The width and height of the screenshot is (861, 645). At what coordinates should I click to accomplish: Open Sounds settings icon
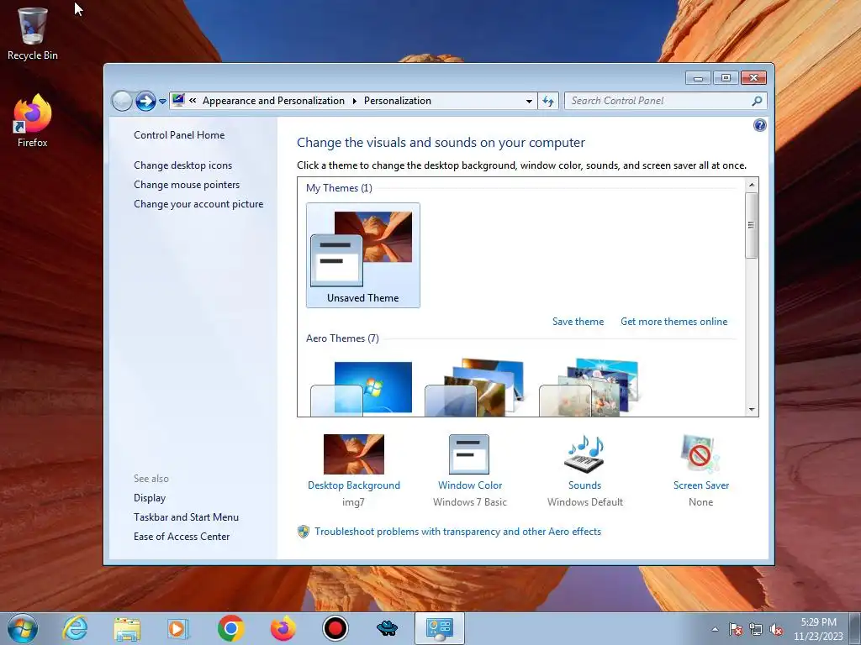(585, 454)
